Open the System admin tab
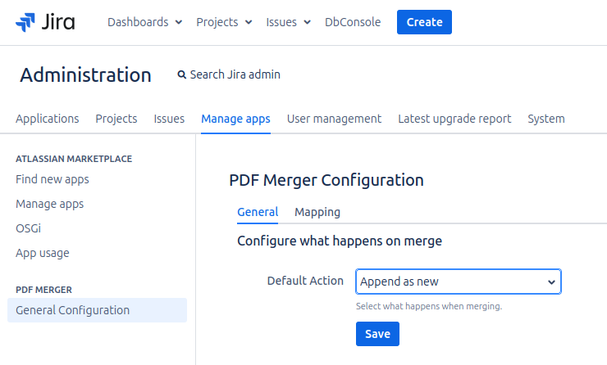The height and width of the screenshot is (365, 607). 546,119
